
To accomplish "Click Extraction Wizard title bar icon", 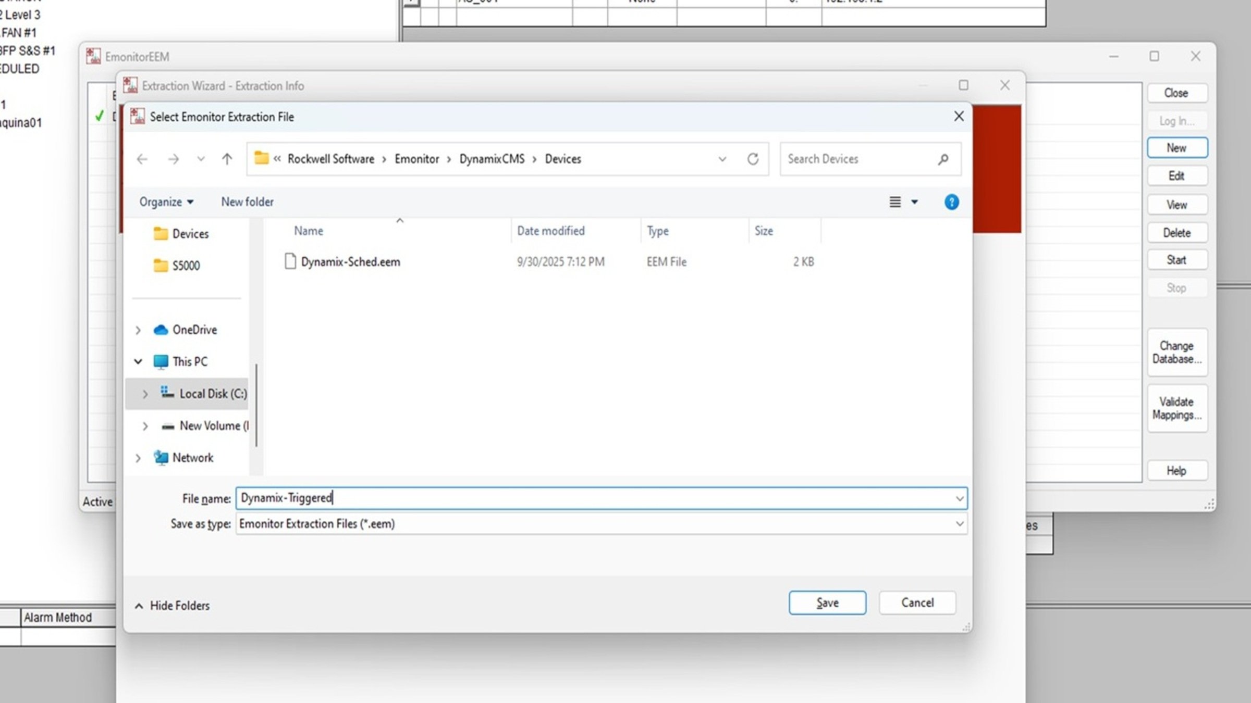I will [x=130, y=85].
